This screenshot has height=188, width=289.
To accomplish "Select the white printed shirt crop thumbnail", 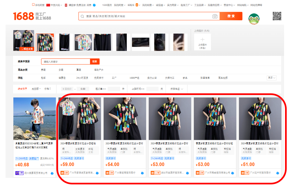I will [x=83, y=42].
